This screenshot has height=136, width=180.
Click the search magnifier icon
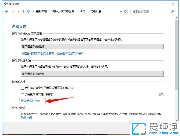[172, 11]
